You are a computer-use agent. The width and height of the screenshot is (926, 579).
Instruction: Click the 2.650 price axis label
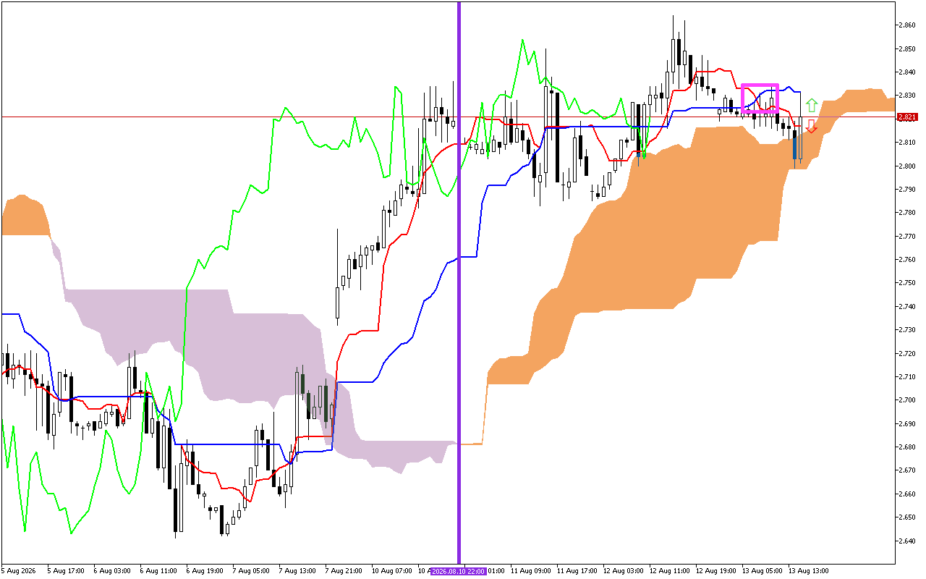coord(906,517)
